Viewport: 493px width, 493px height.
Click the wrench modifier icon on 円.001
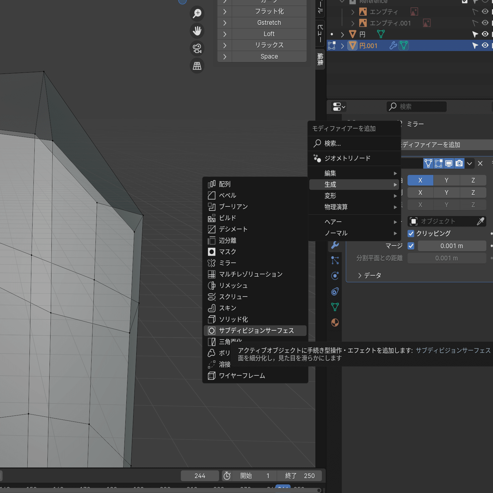coord(393,45)
